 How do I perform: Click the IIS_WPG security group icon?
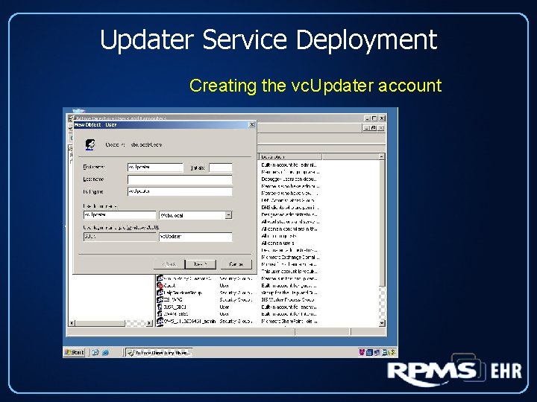click(160, 299)
